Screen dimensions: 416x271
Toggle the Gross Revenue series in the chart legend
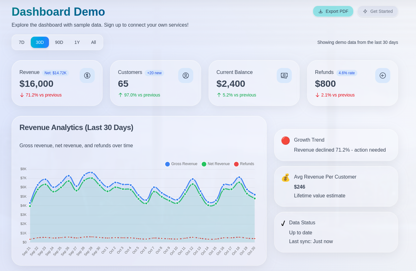[x=181, y=164]
